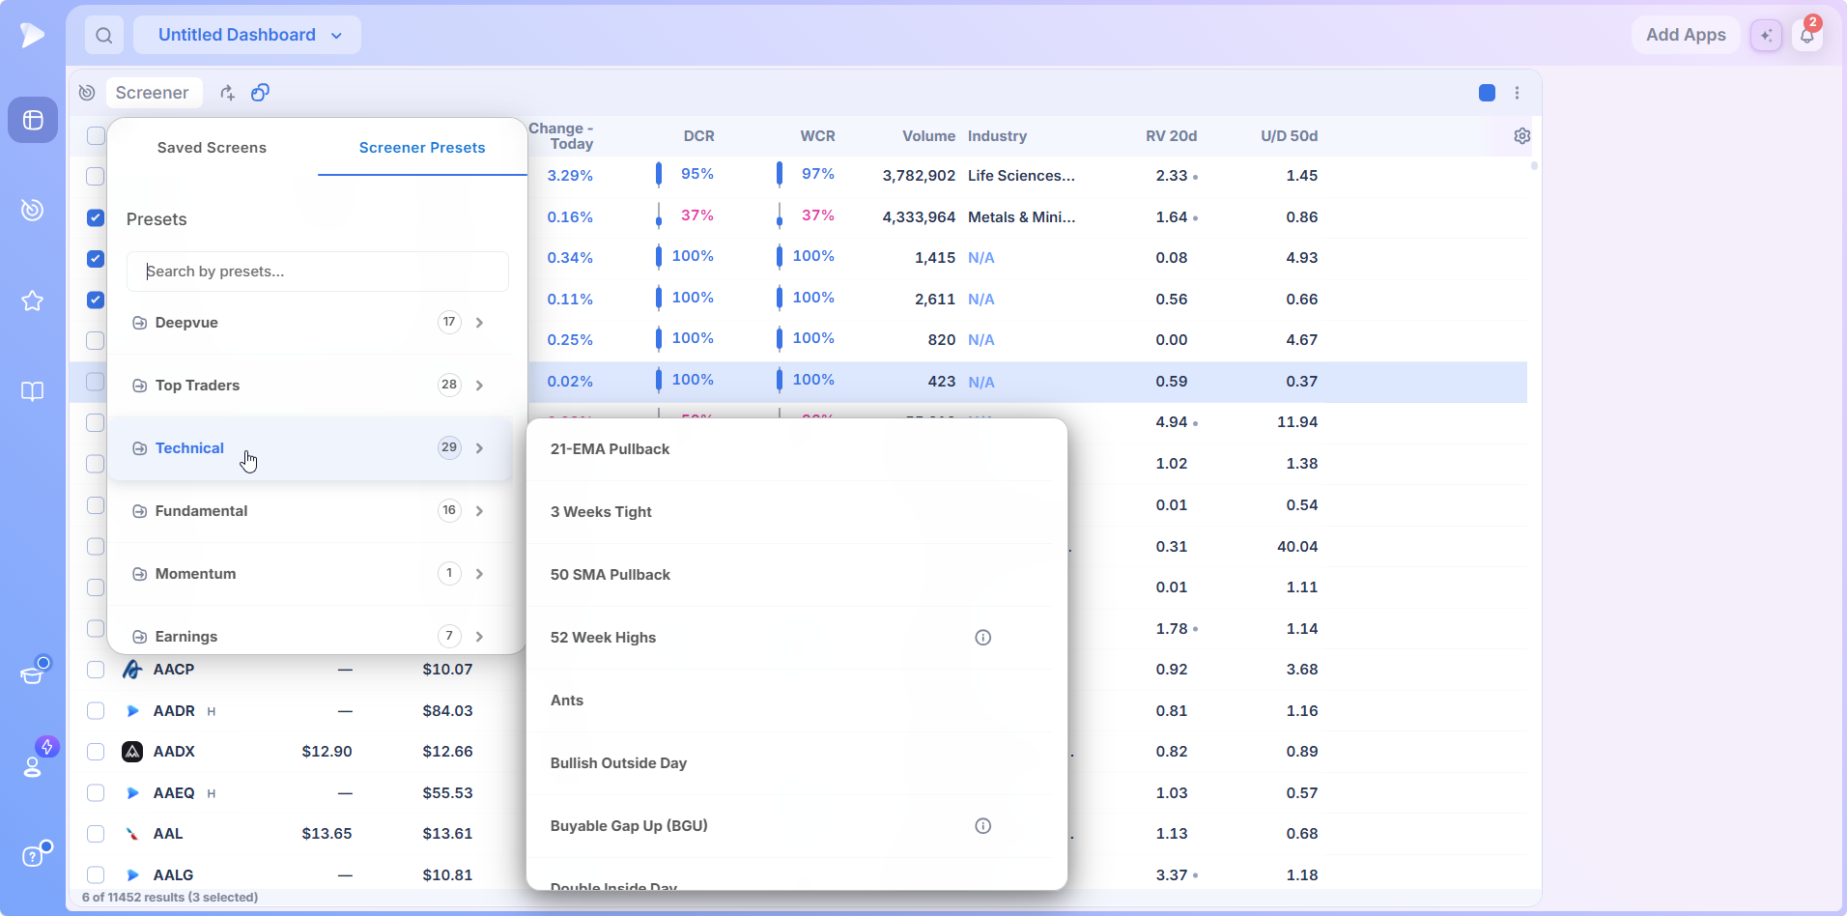This screenshot has height=916, width=1847.
Task: Click the Add Apps button
Action: tap(1686, 35)
